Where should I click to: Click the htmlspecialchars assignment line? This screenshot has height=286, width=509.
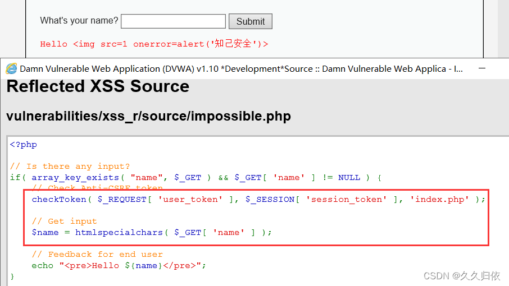(152, 233)
